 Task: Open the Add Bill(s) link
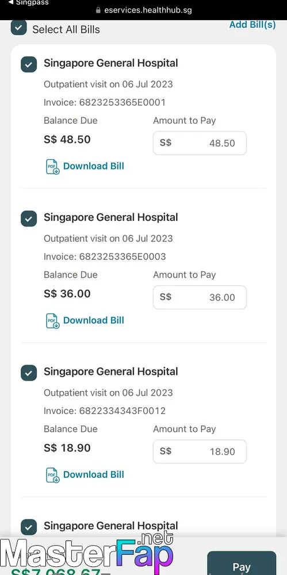coord(252,25)
